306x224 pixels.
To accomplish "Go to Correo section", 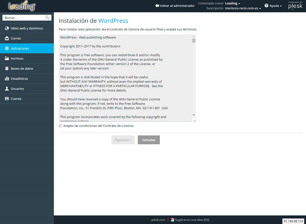I will coord(27,38).
